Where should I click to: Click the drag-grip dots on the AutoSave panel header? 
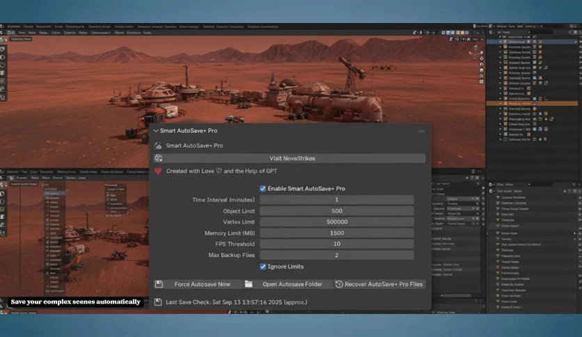[x=422, y=131]
